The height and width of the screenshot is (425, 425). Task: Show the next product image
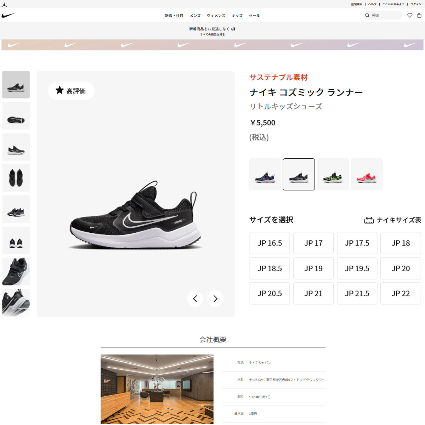[x=215, y=299]
